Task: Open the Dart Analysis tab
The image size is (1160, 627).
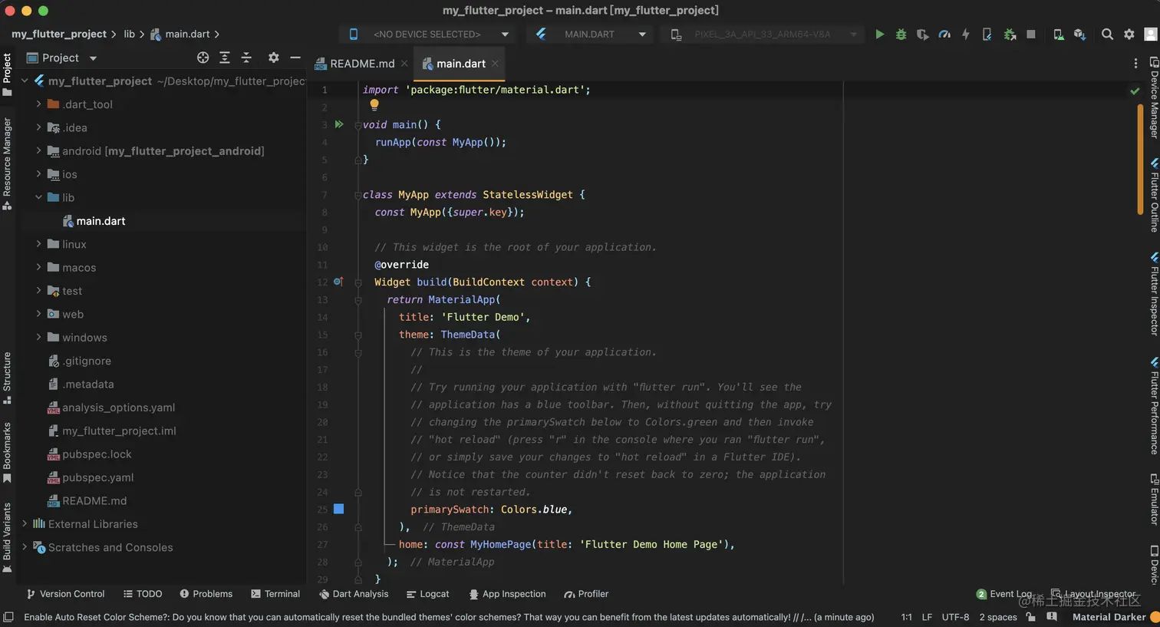Action: (x=354, y=594)
